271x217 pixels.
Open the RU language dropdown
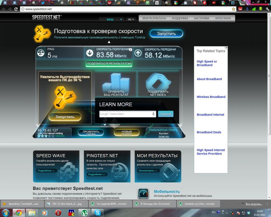click(x=131, y=19)
